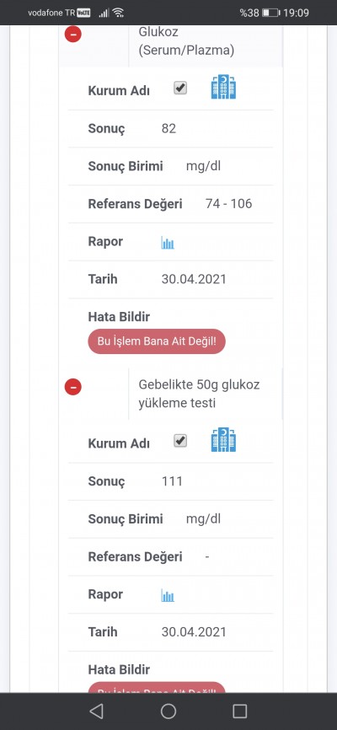Viewport: 337px width, 730px height.
Task: Tap the battery indicator in status bar
Action: pos(270,13)
